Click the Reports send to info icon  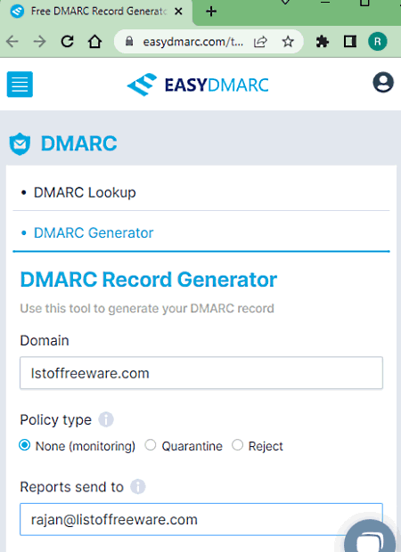[x=138, y=487]
